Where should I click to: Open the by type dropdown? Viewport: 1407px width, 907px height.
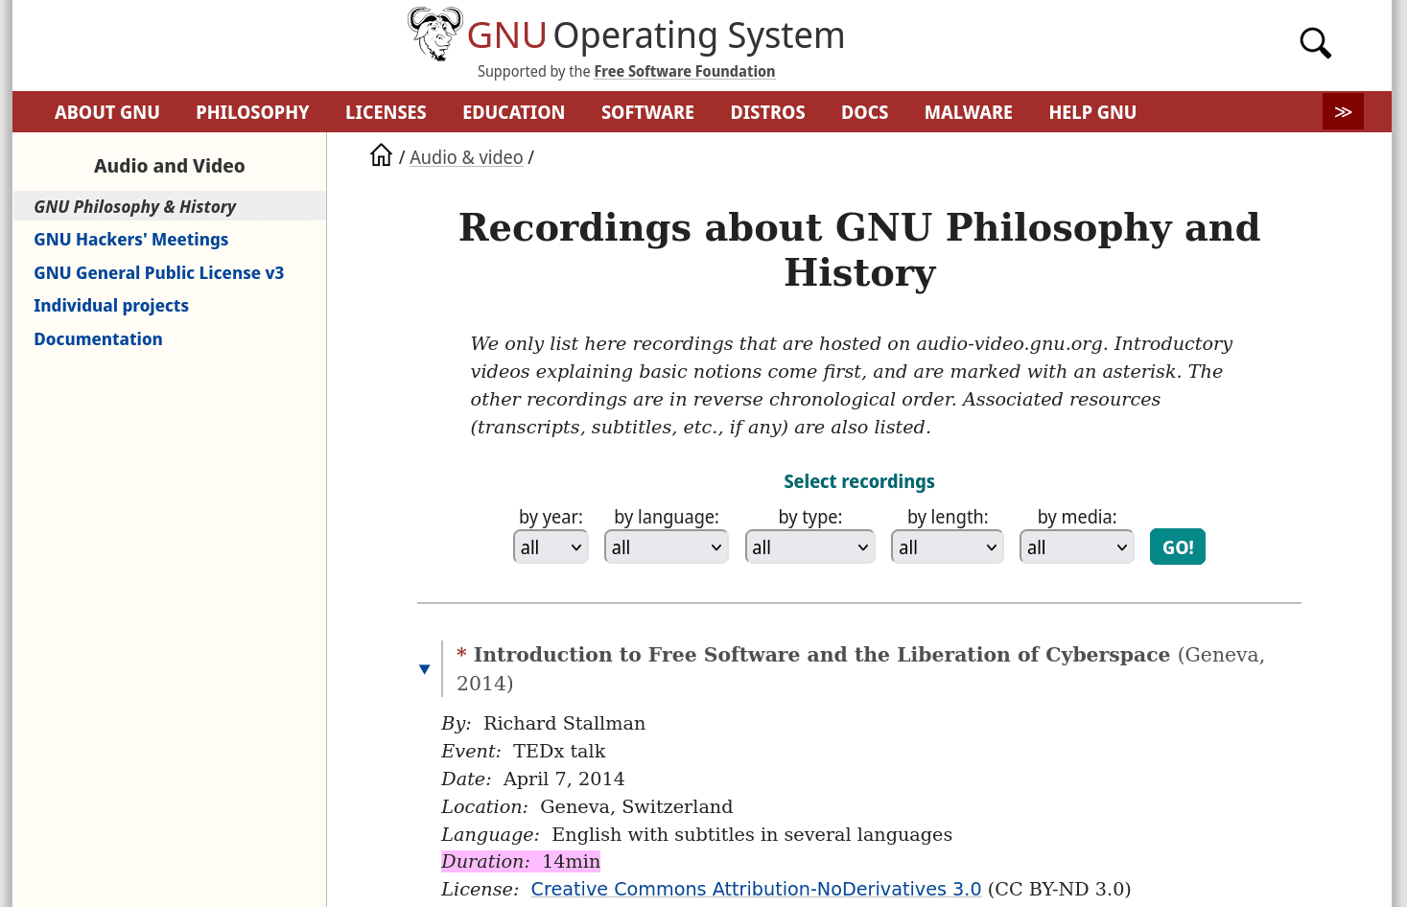tap(810, 547)
